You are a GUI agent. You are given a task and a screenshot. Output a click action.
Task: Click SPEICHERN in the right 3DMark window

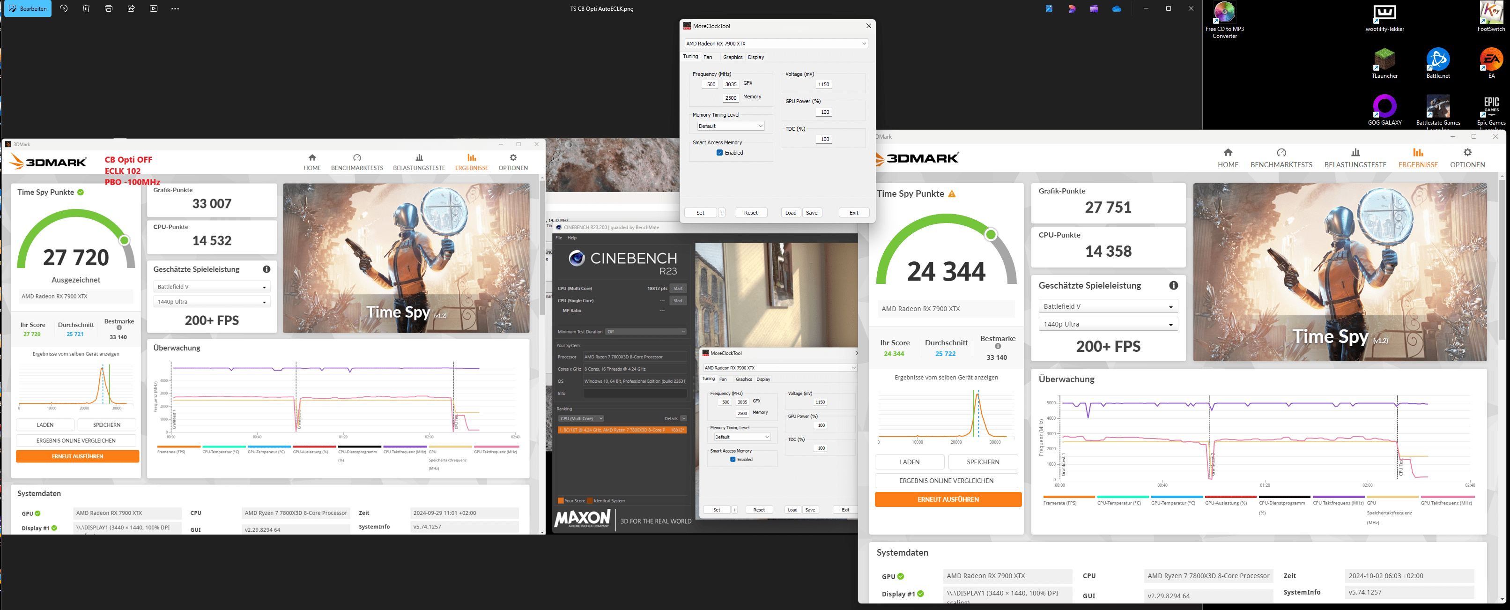click(x=983, y=462)
